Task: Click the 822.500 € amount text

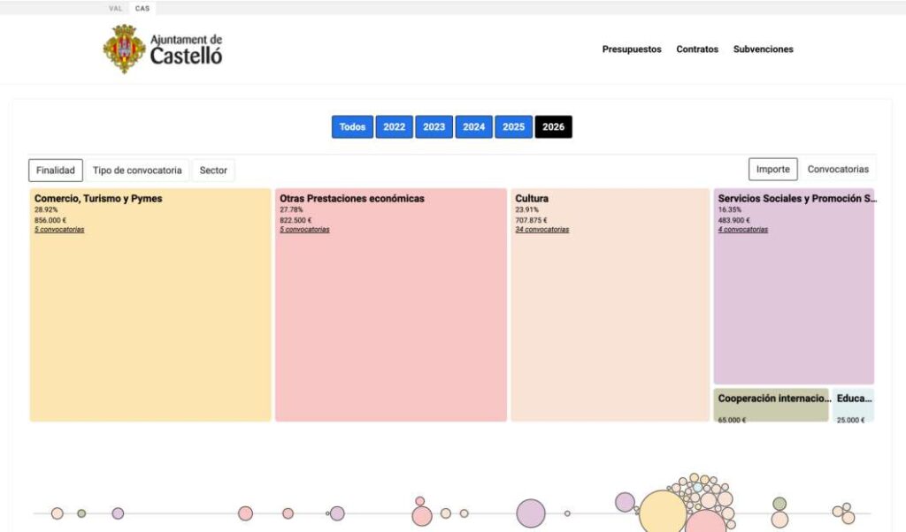Action: (296, 220)
